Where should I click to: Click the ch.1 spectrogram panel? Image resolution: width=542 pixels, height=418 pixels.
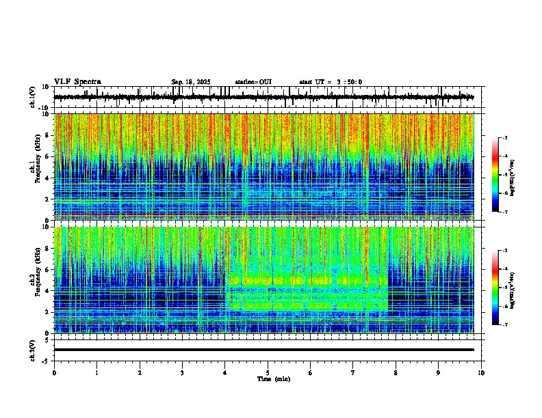pos(264,167)
